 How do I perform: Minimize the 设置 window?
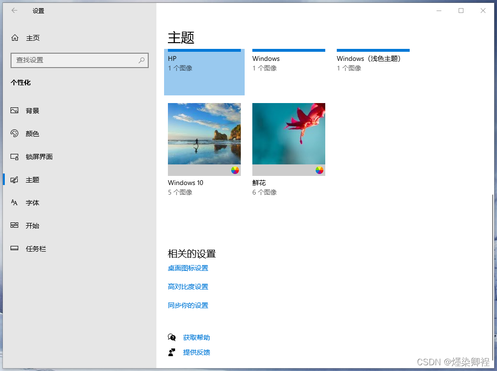point(439,11)
